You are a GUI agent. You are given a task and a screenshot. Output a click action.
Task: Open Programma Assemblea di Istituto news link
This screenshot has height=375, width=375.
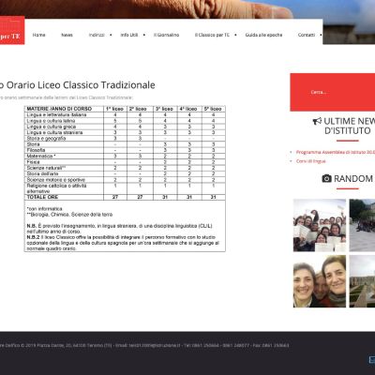[x=336, y=152]
